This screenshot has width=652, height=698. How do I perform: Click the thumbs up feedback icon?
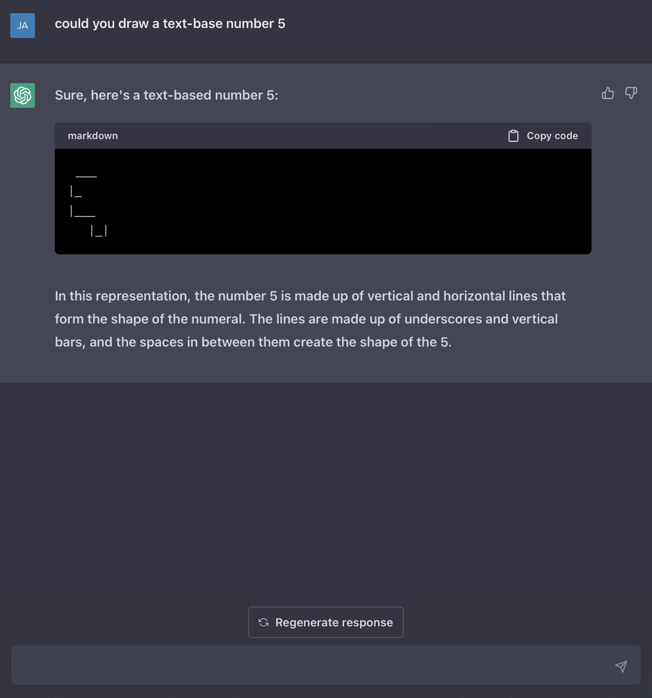[608, 93]
